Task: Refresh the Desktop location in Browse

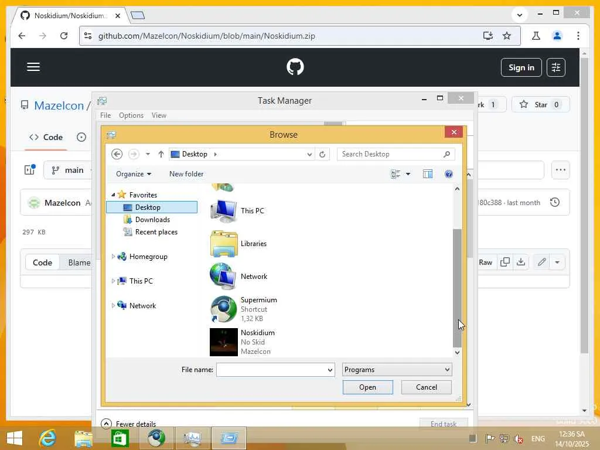Action: [x=322, y=154]
